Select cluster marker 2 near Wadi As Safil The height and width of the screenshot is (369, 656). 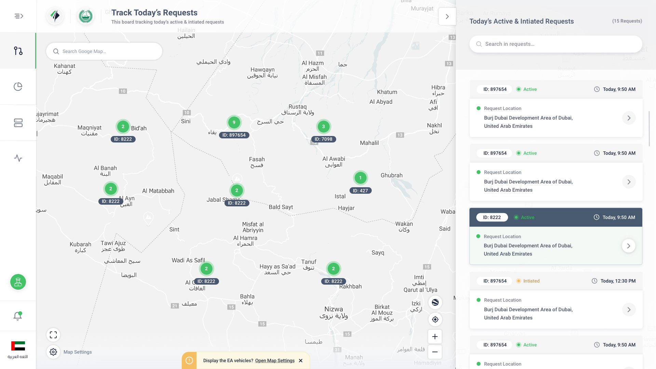coord(206,269)
